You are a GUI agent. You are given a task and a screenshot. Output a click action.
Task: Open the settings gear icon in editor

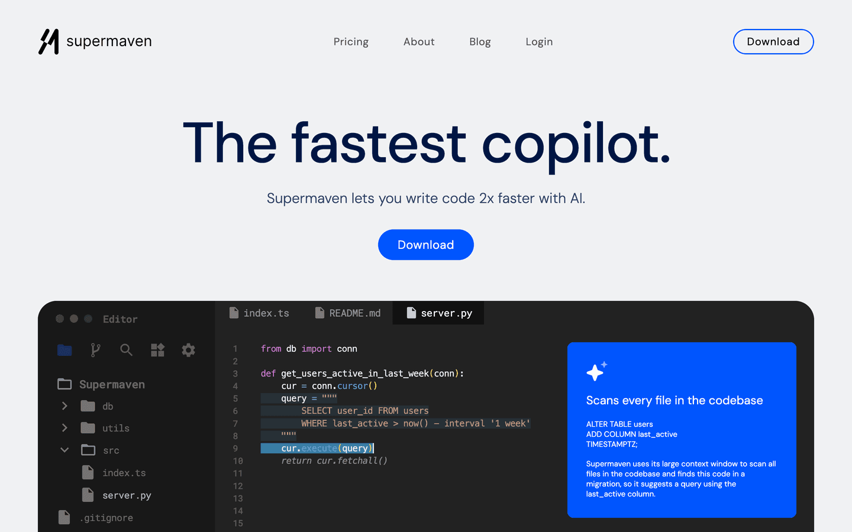188,350
